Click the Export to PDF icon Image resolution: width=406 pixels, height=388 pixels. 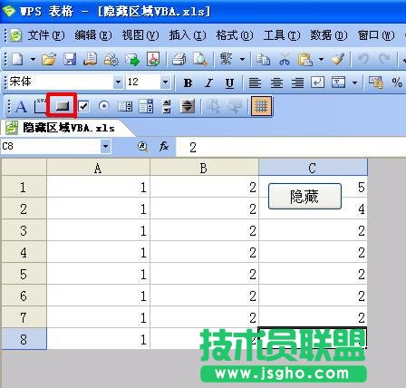153,59
